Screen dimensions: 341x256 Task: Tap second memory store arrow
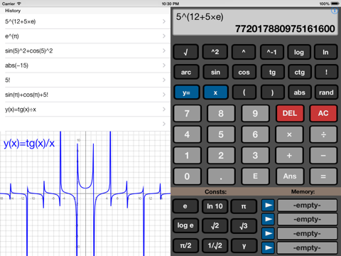268,219
